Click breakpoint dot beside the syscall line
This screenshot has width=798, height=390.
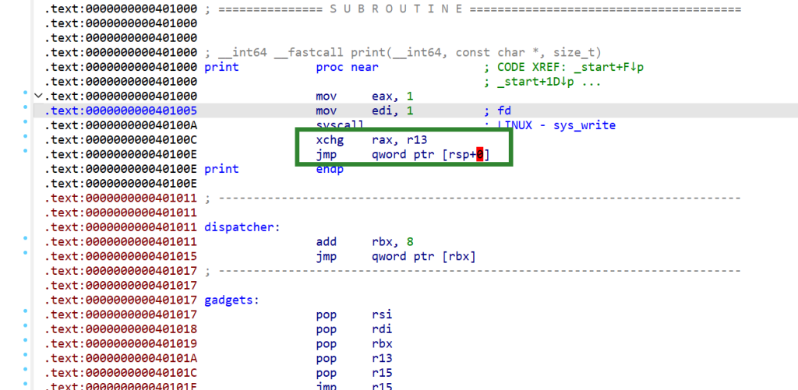(x=26, y=125)
